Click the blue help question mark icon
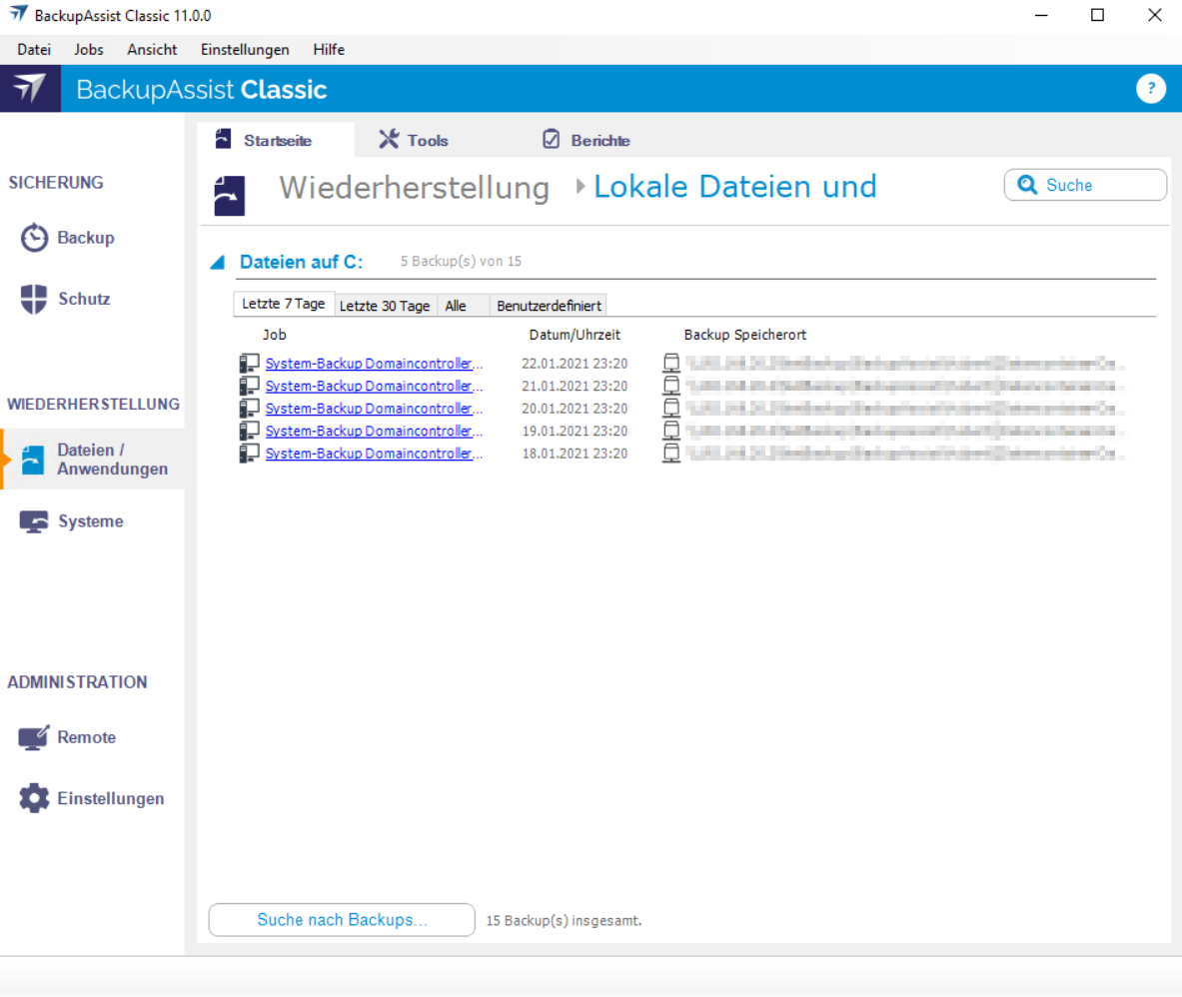Image resolution: width=1182 pixels, height=997 pixels. [1151, 89]
